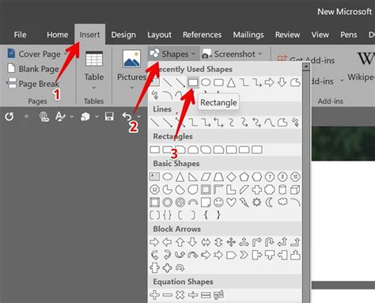
Task: Select Down Arrow in Recently Used Shapes
Action: tap(282, 82)
